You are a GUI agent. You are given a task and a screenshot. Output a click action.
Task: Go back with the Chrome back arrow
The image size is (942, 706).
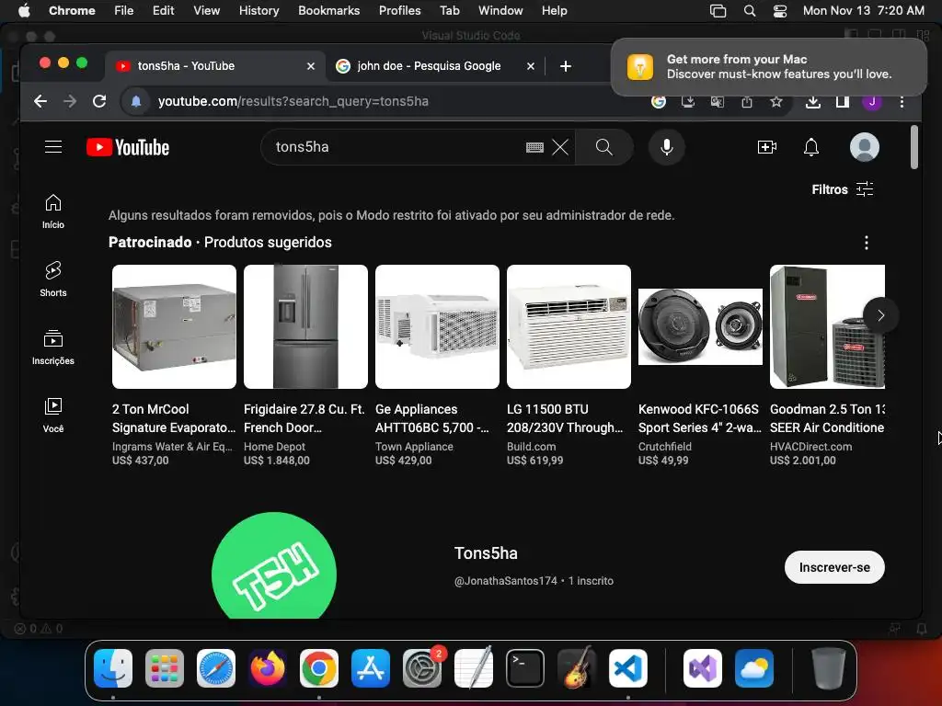[x=40, y=101]
